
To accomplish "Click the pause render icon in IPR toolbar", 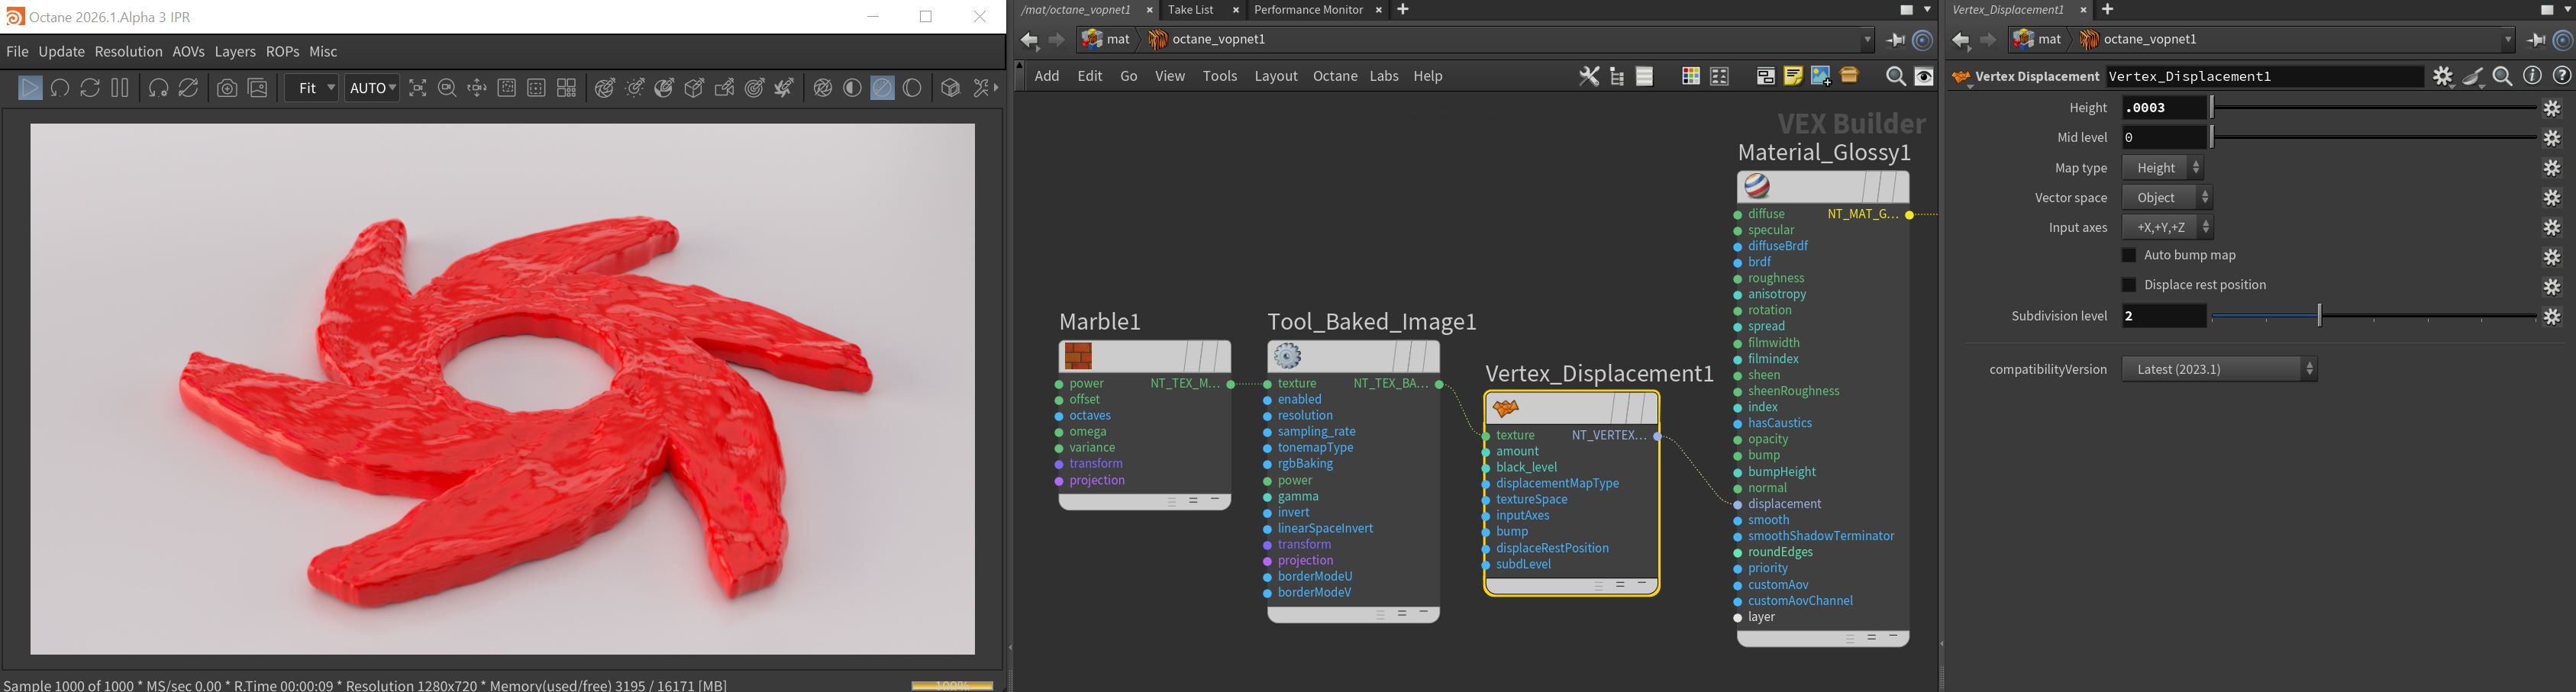I will point(120,88).
